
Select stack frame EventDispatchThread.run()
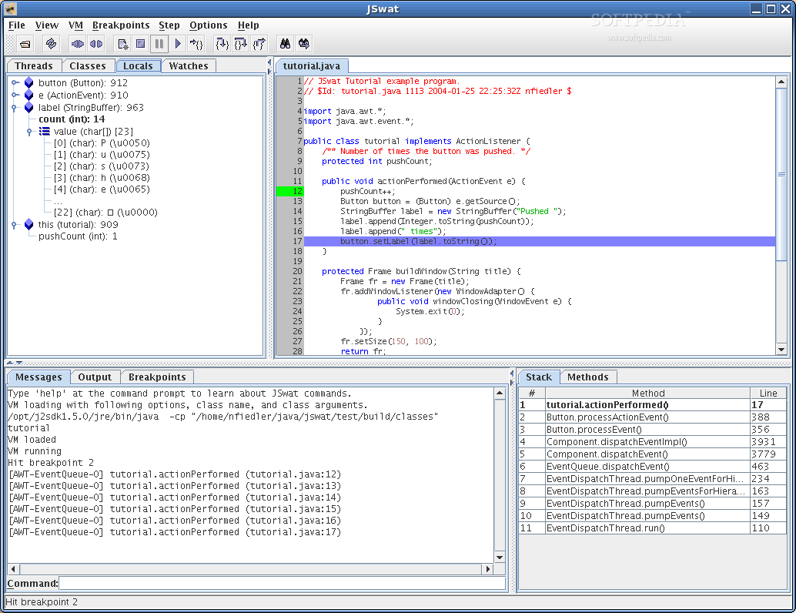652,528
